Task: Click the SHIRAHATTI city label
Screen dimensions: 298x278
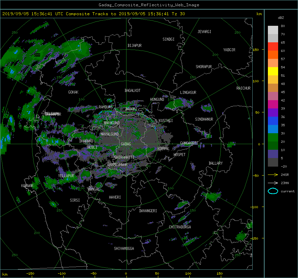Action: (124, 157)
